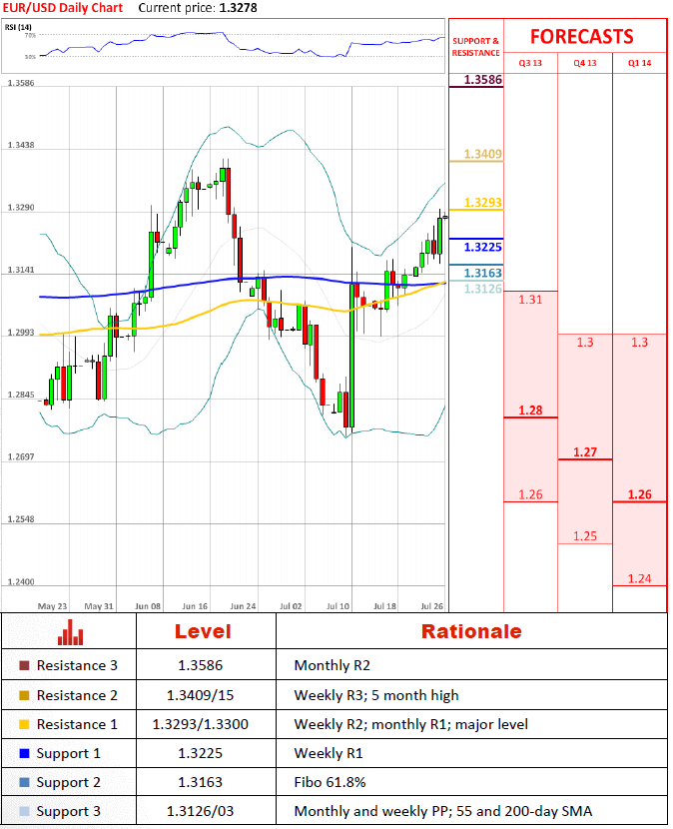The width and height of the screenshot is (673, 829).
Task: Select the Resistance 3 maroon color swatch
Action: coord(24,665)
